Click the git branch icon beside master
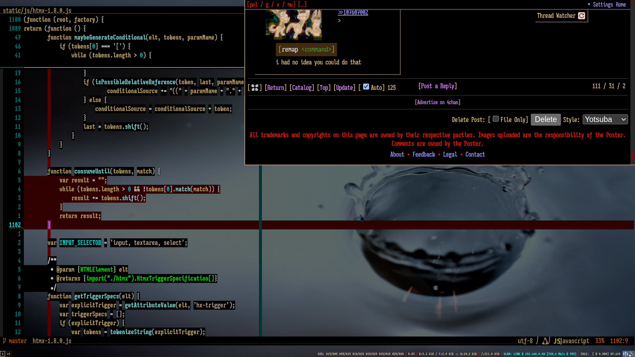 tap(5, 340)
